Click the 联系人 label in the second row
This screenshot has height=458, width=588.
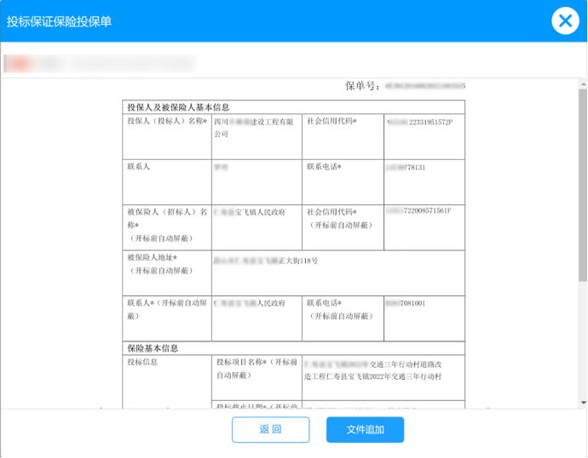click(x=138, y=167)
